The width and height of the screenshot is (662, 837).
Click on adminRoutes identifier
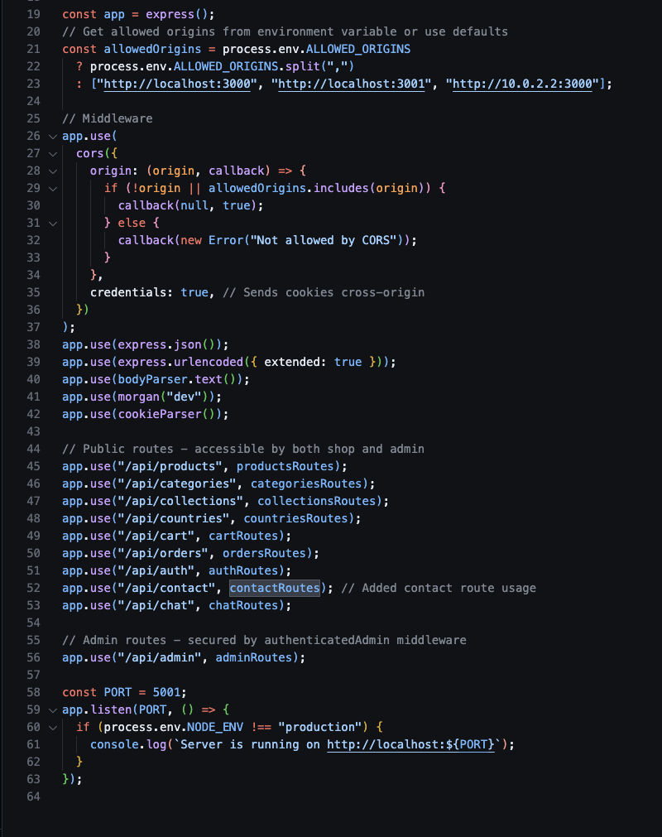pyautogui.click(x=254, y=657)
